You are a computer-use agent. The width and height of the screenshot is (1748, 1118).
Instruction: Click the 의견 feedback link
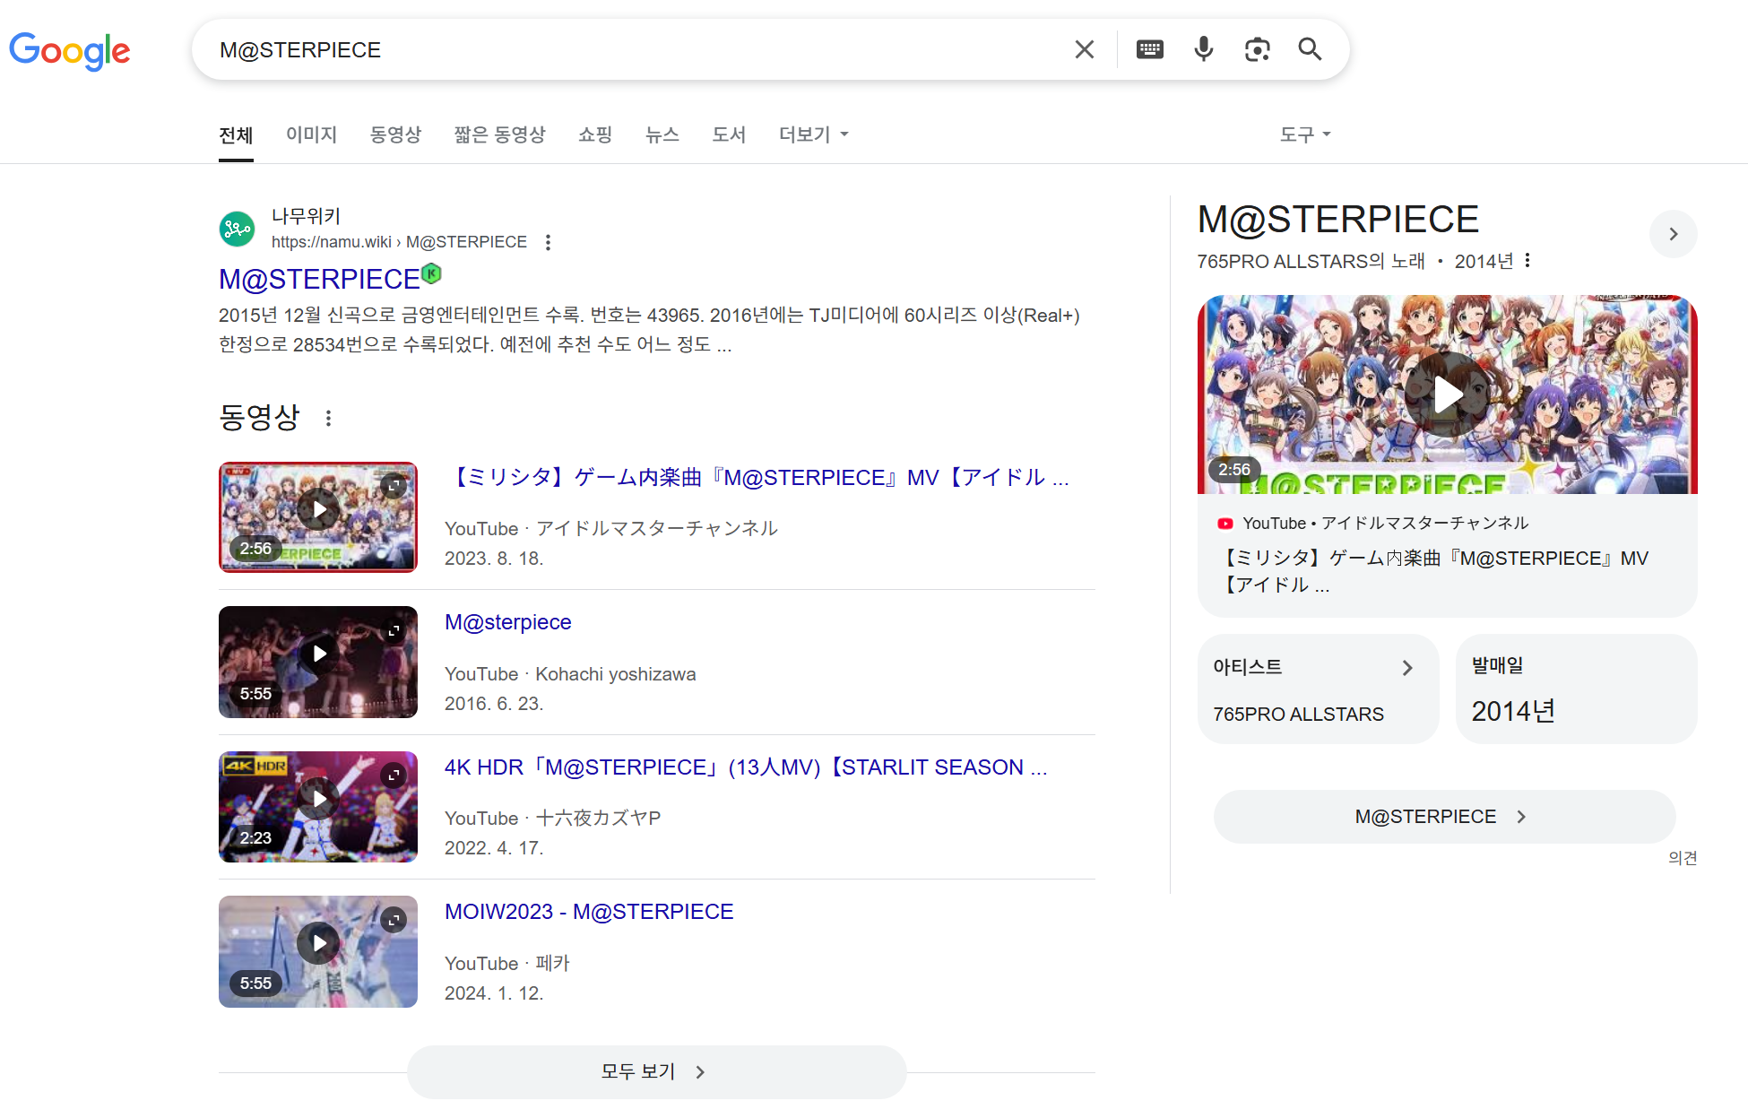click(x=1683, y=858)
